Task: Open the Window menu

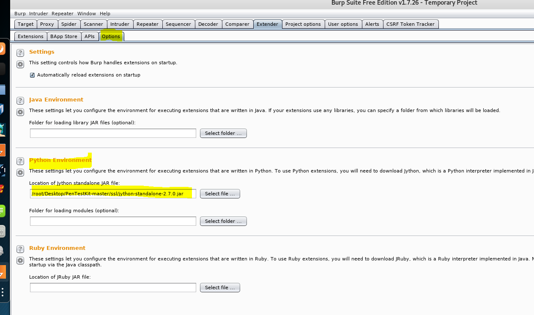Action: (x=87, y=14)
